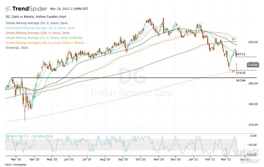Image resolution: width=264 pixels, height=167 pixels.
Task: Click the 174.35 price level label
Action: pos(241,73)
